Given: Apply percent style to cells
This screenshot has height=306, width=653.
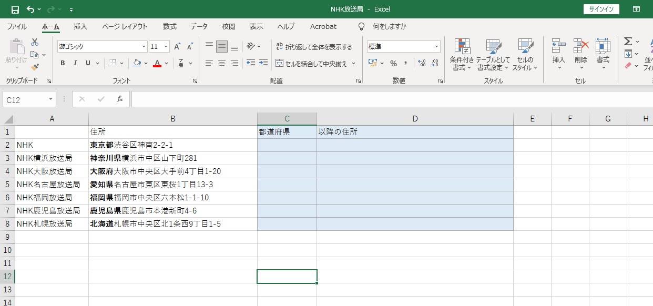Looking at the screenshot, I should (x=393, y=63).
